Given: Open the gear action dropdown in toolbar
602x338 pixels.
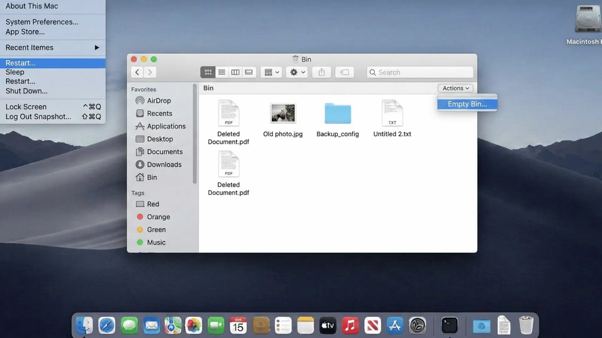Looking at the screenshot, I should point(297,72).
